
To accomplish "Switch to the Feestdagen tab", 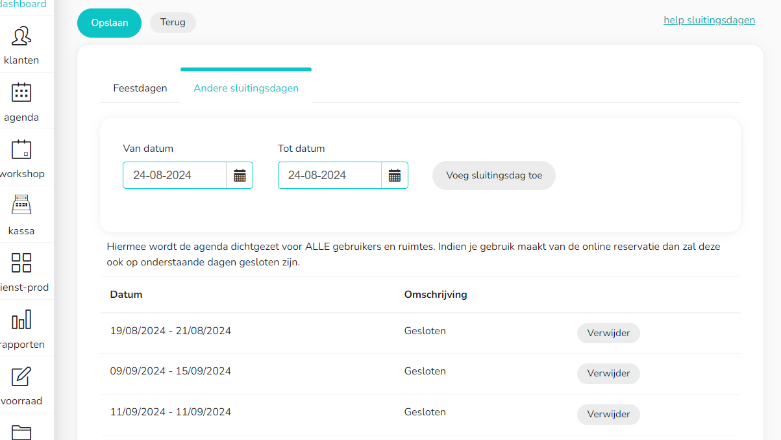I will [x=140, y=88].
